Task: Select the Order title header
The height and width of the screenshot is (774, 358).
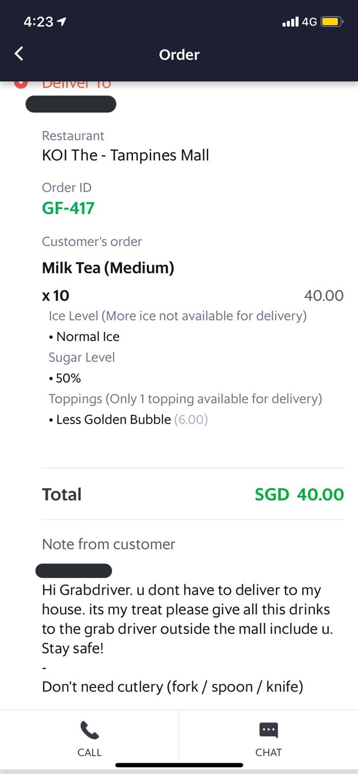Action: (x=179, y=55)
